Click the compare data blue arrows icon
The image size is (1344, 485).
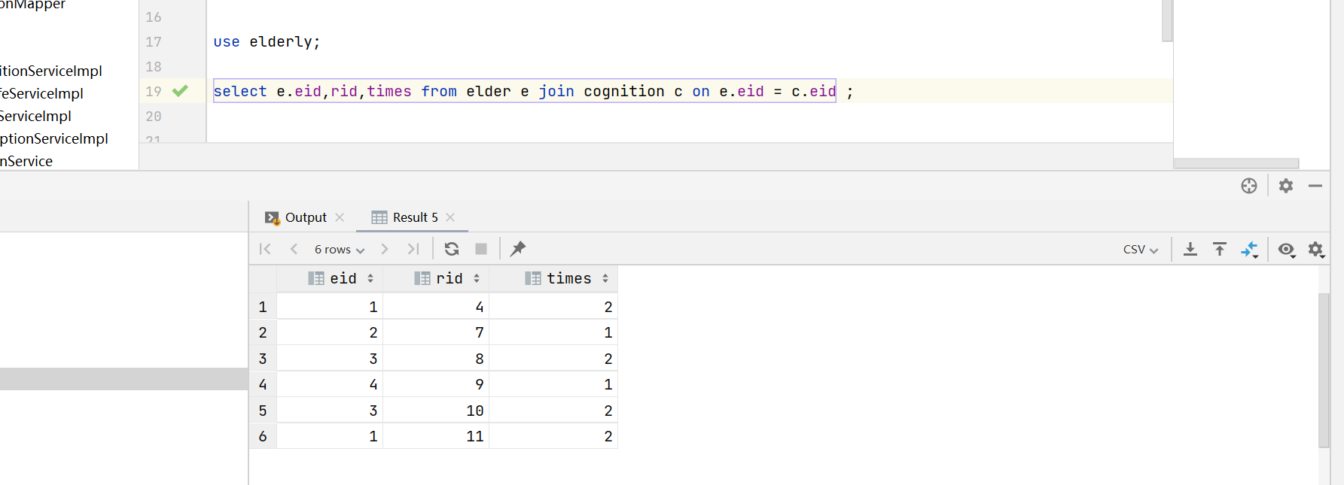pos(1249,249)
